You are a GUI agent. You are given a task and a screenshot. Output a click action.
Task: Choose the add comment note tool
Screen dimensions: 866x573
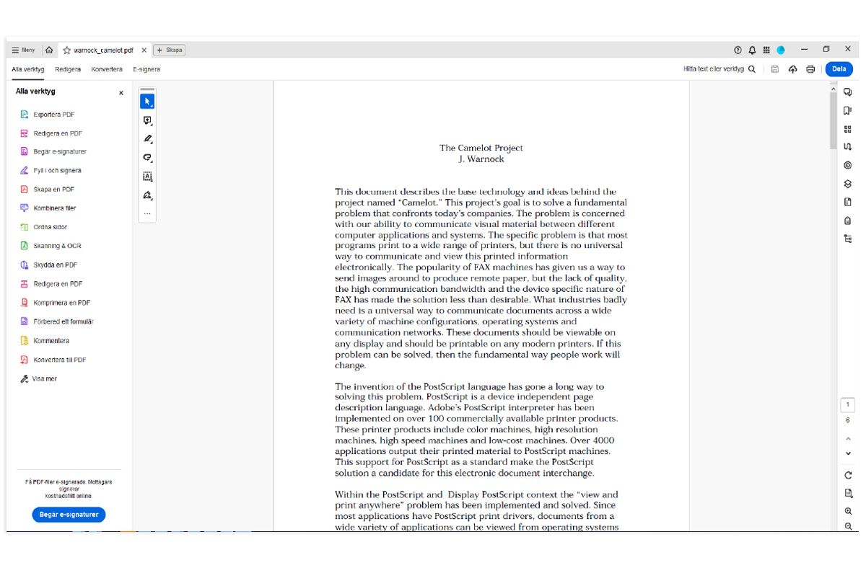(147, 120)
